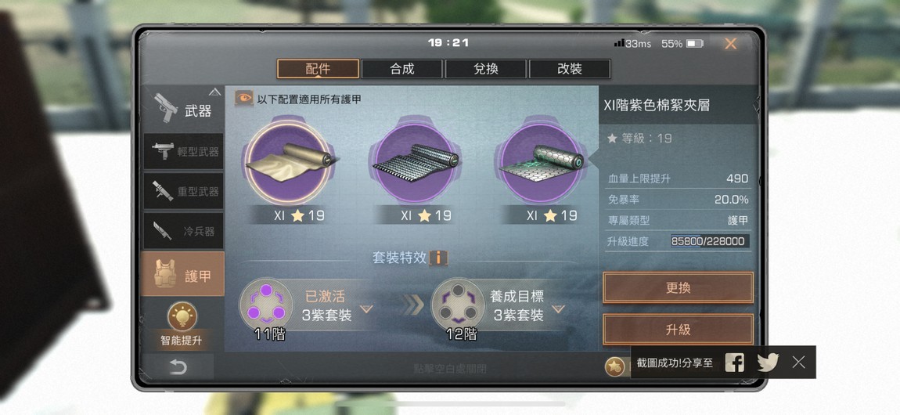Image resolution: width=900 pixels, height=415 pixels.
Task: Click the 更換 button
Action: [x=678, y=287]
